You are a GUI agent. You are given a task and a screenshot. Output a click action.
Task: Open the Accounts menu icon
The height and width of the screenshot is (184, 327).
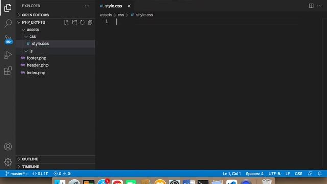point(8,147)
